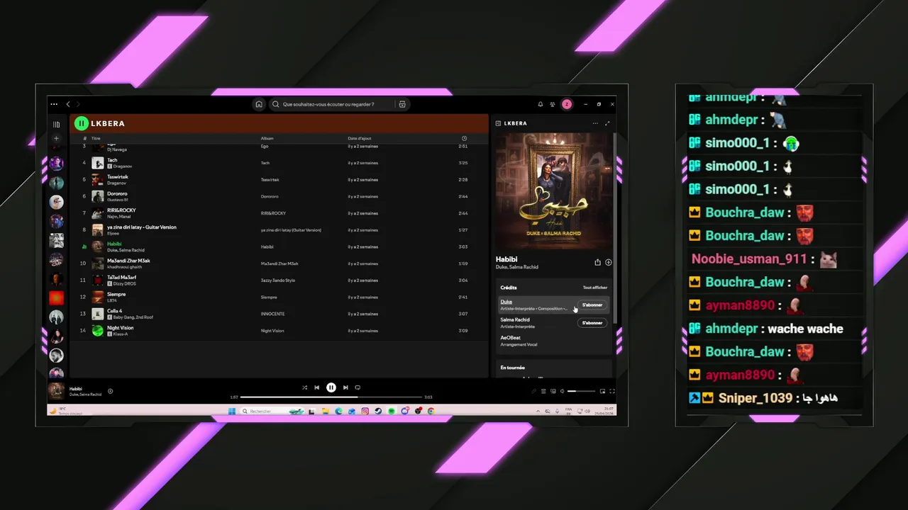This screenshot has height=510, width=908.
Task: Open the mini player icon
Action: (602, 391)
